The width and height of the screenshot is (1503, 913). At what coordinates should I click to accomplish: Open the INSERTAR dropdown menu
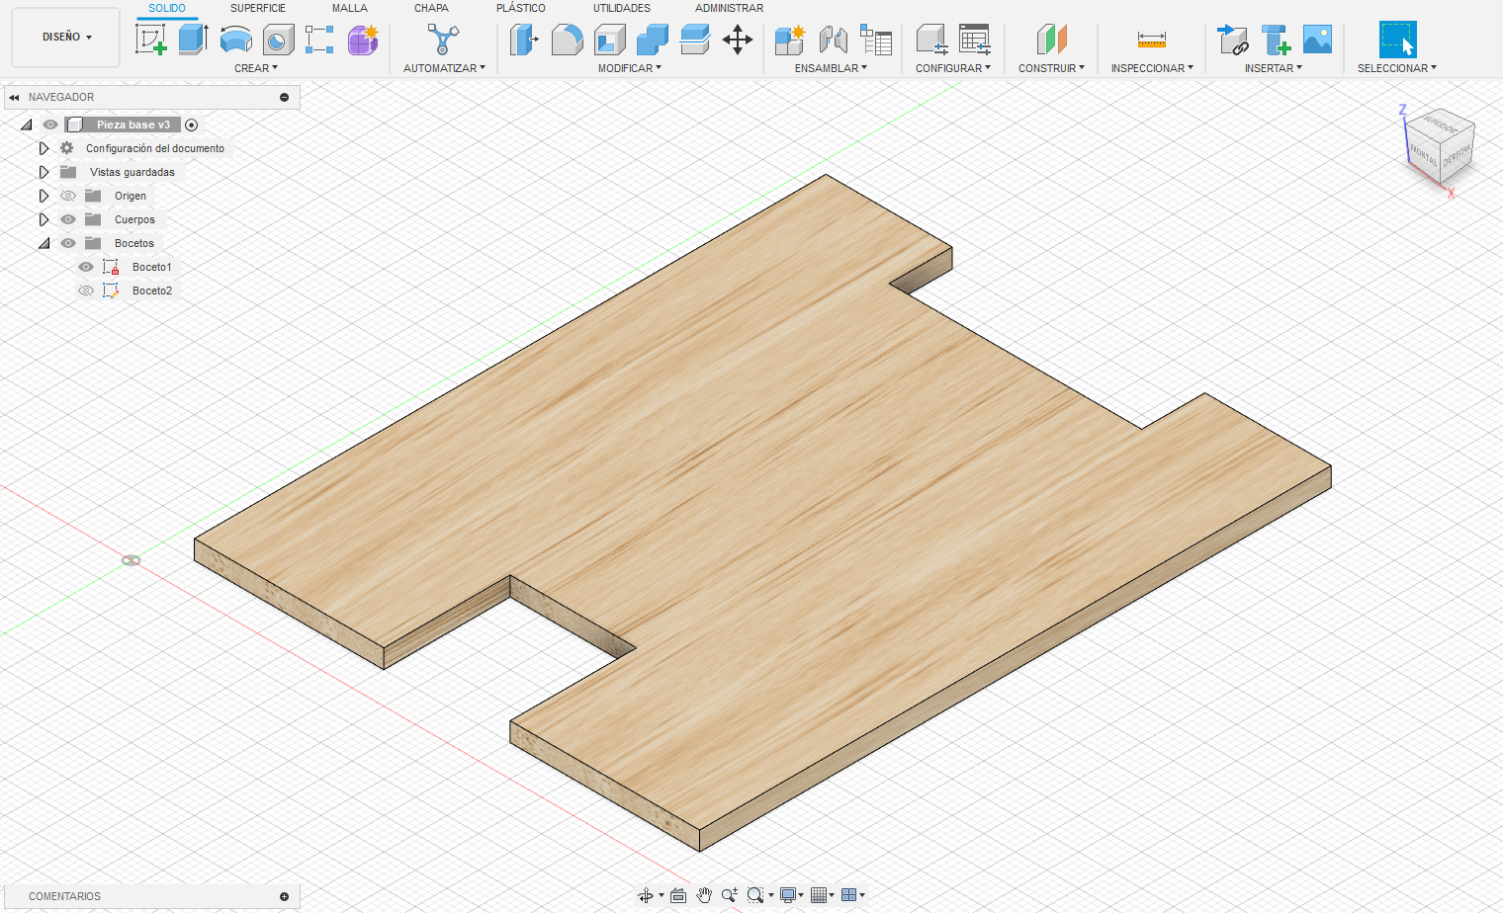coord(1274,68)
